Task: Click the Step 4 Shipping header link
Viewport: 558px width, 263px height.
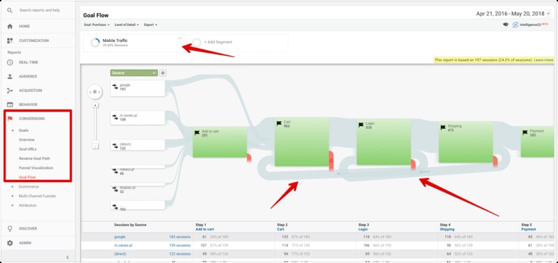Action: tap(447, 230)
